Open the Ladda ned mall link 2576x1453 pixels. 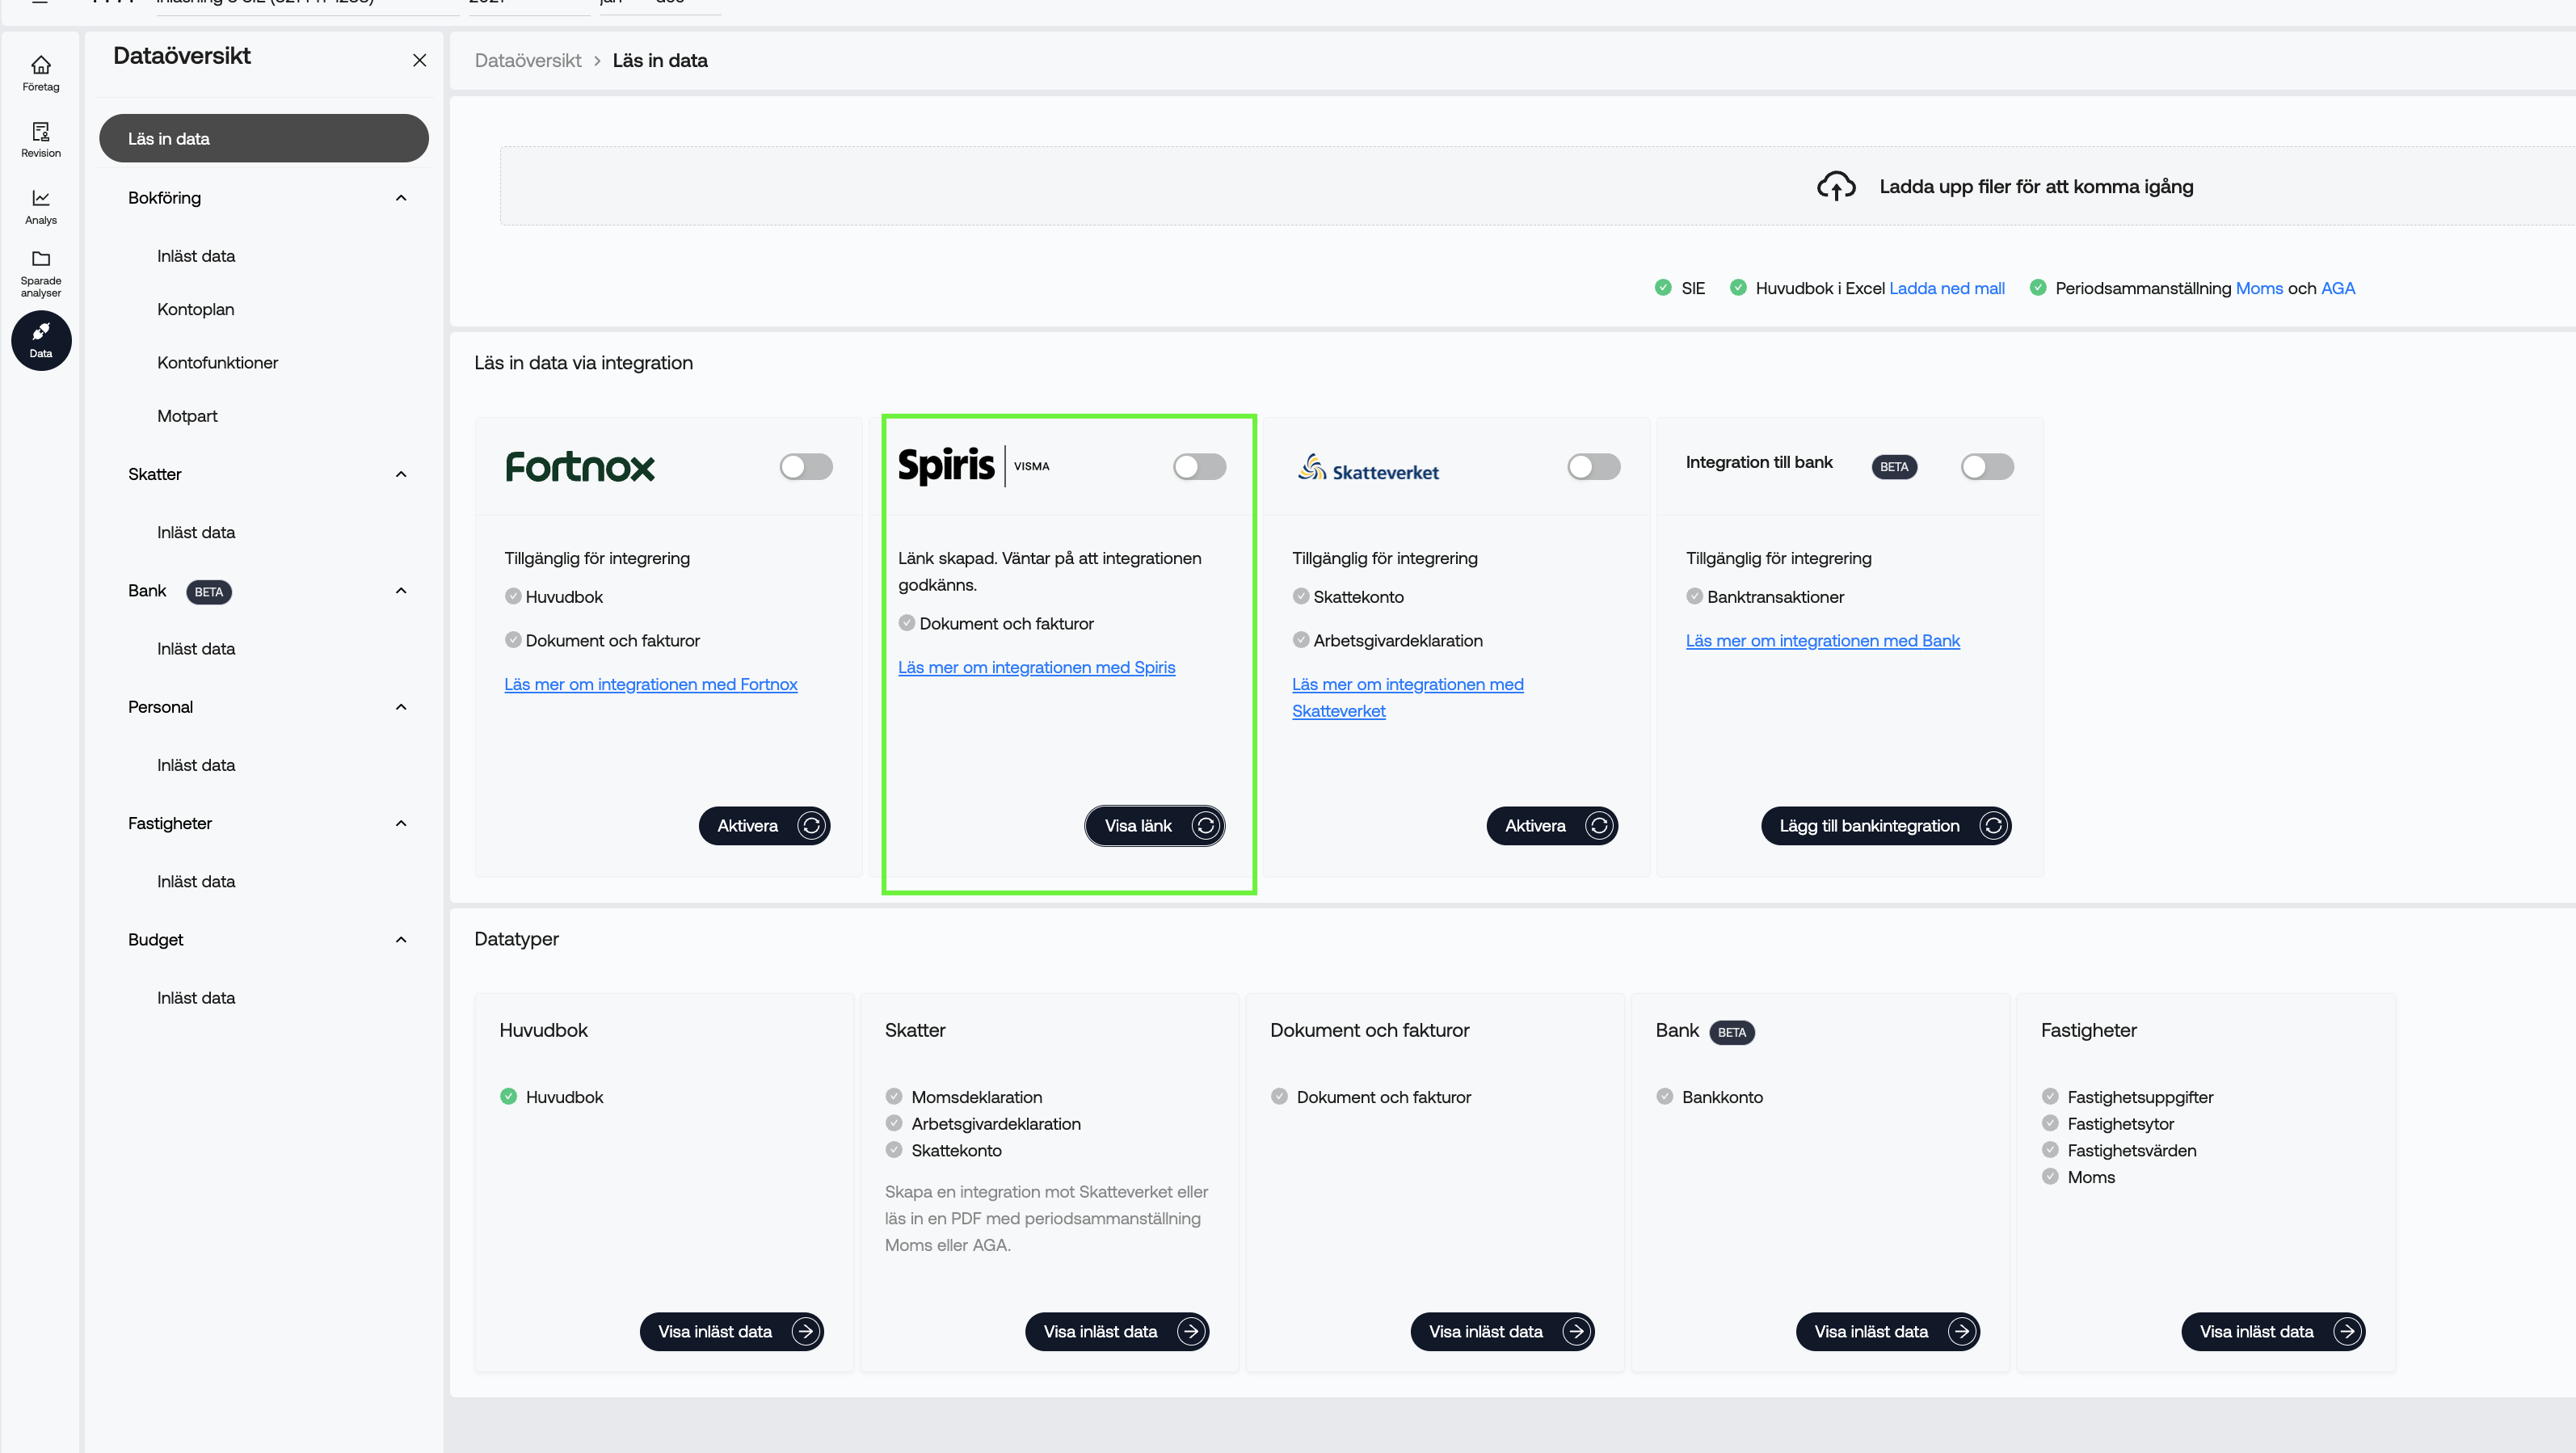pos(1946,288)
